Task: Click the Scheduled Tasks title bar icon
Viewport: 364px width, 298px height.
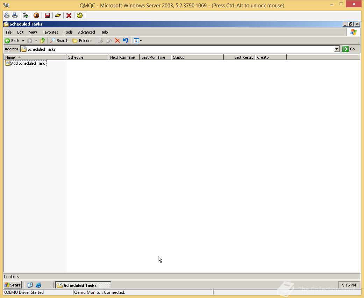Action: click(x=6, y=24)
